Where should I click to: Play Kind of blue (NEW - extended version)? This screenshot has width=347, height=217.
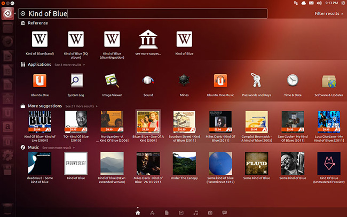pos(112,164)
